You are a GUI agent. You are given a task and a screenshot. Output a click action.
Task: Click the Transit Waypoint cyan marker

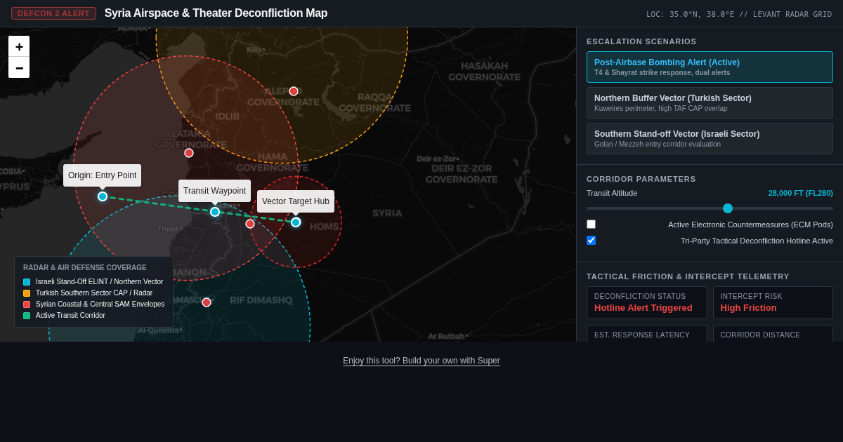point(215,212)
